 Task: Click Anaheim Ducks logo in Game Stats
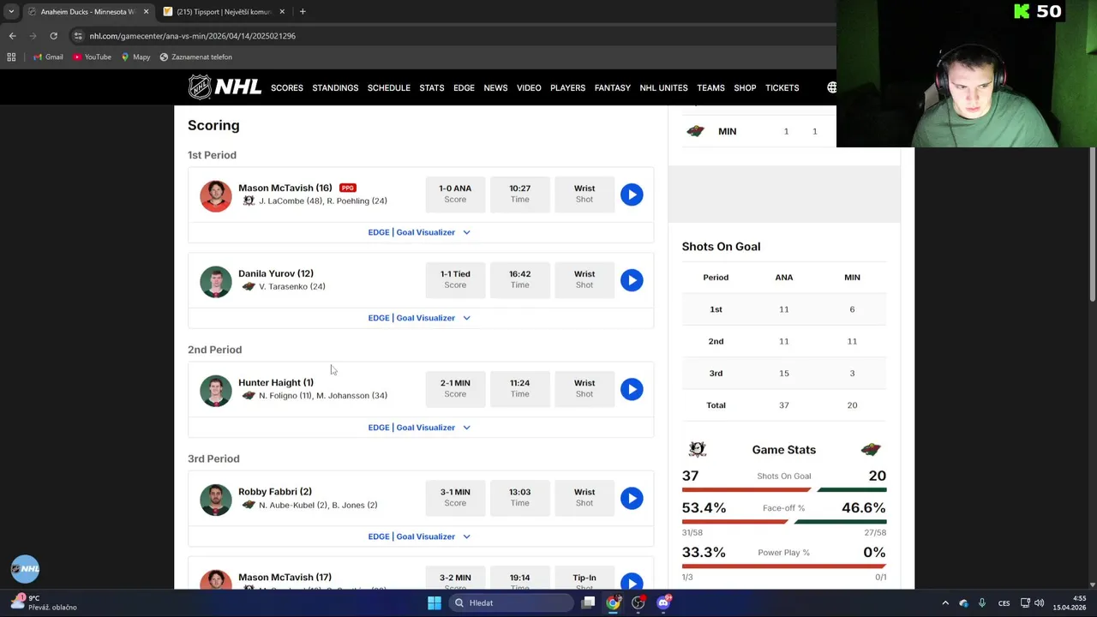(697, 449)
